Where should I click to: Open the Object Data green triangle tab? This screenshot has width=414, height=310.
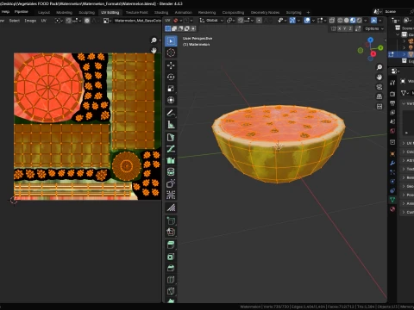(392, 199)
